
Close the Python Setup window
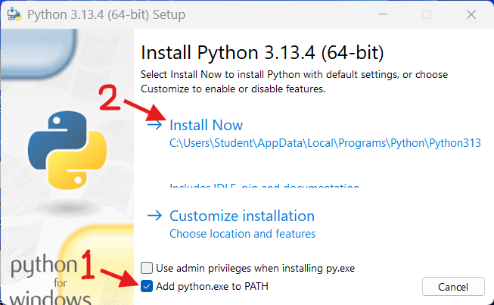click(471, 14)
